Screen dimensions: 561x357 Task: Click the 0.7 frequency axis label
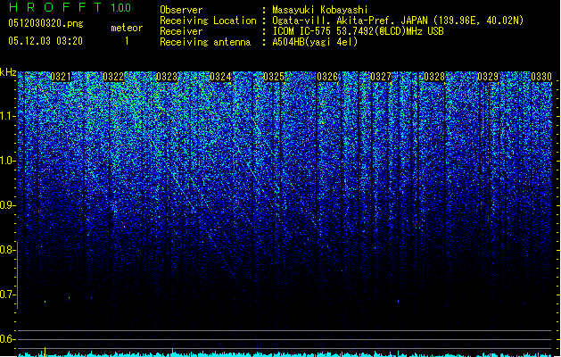pyautogui.click(x=7, y=295)
